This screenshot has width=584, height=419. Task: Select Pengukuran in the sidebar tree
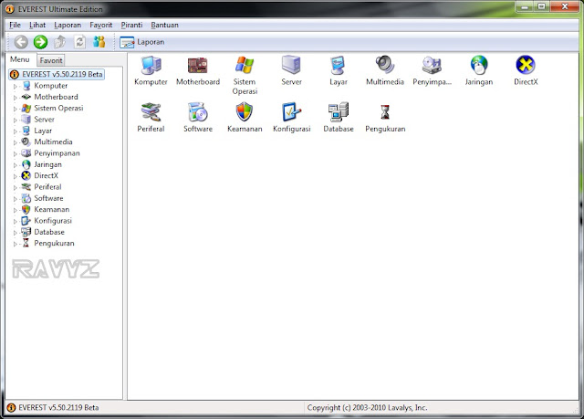(x=54, y=243)
